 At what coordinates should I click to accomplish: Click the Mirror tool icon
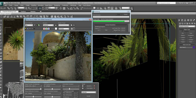[98, 8]
